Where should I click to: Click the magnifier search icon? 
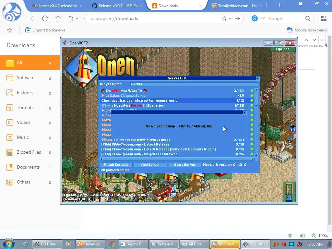click(308, 18)
